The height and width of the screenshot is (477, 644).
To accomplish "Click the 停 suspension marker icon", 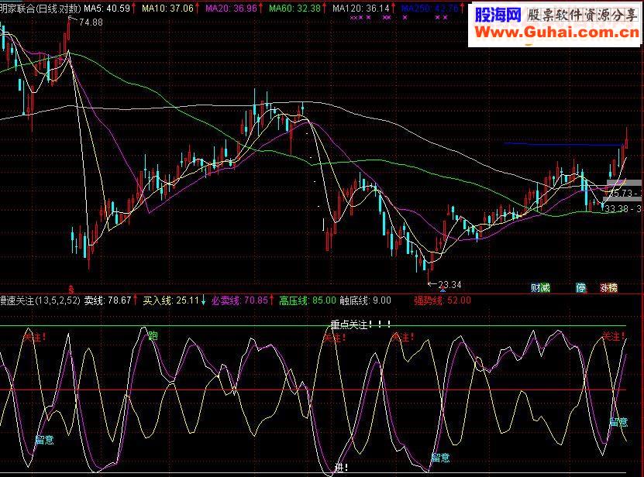I will coord(580,288).
